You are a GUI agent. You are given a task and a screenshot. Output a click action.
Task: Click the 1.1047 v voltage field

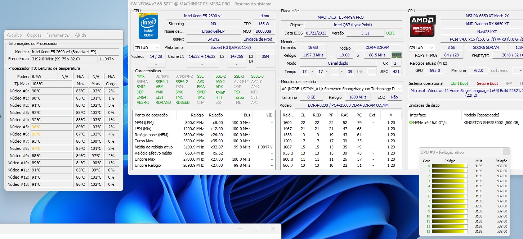coord(108,59)
